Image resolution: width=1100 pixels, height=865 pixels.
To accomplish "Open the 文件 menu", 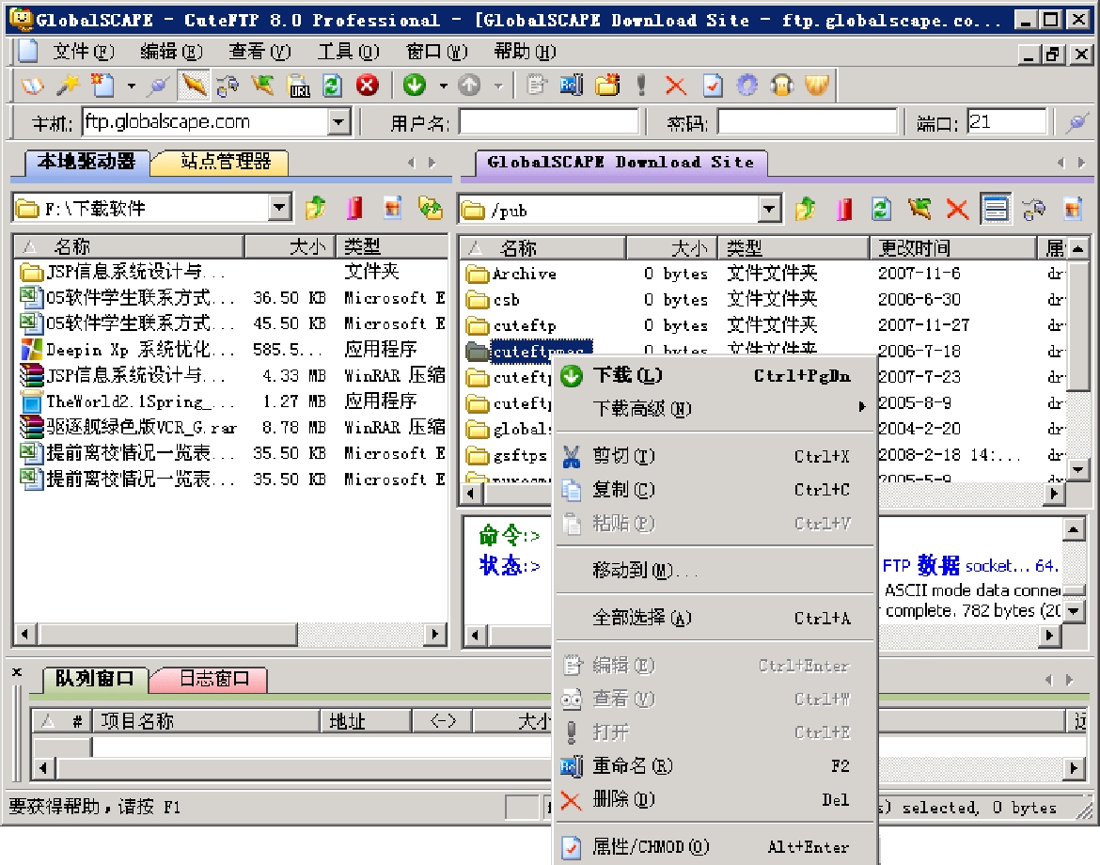I will pos(83,52).
